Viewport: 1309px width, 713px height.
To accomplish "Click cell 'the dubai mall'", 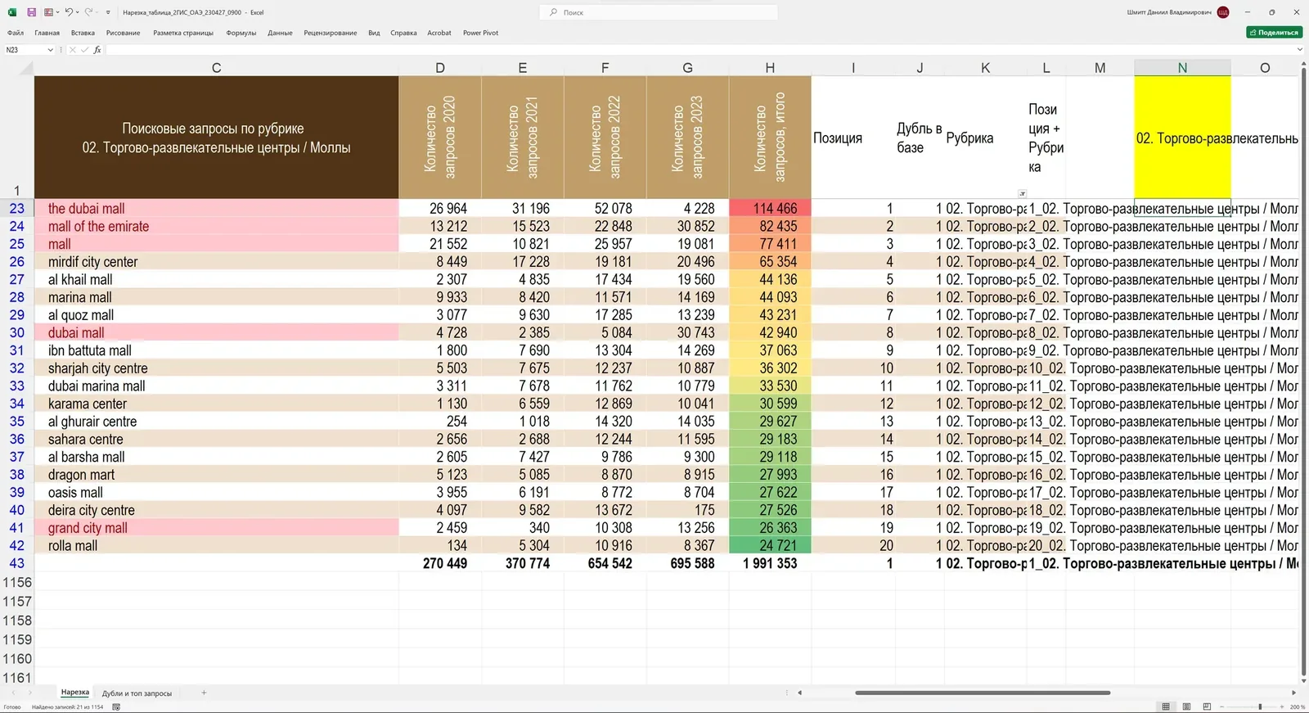I will pyautogui.click(x=216, y=209).
